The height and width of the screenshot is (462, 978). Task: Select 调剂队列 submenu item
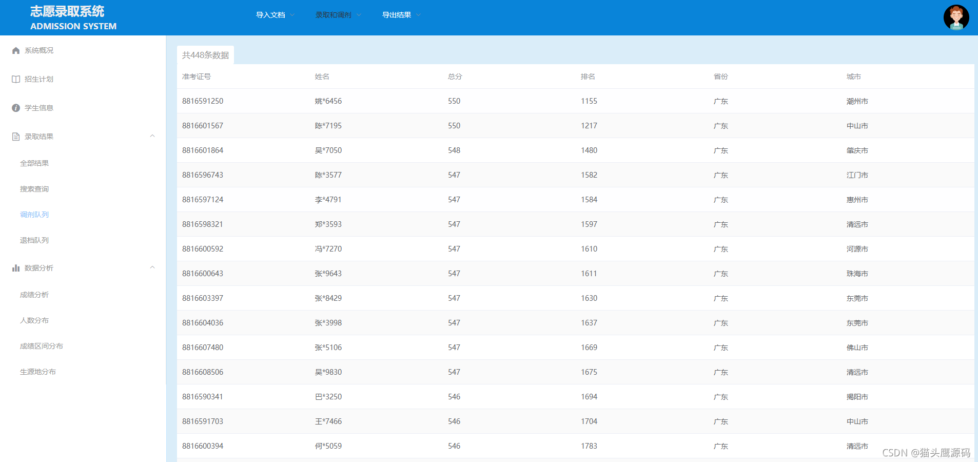tap(34, 215)
